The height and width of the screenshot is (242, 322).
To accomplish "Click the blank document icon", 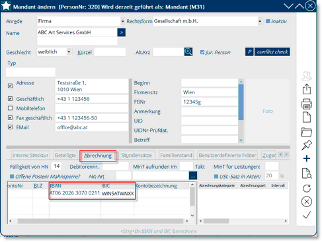I will coord(307,117).
